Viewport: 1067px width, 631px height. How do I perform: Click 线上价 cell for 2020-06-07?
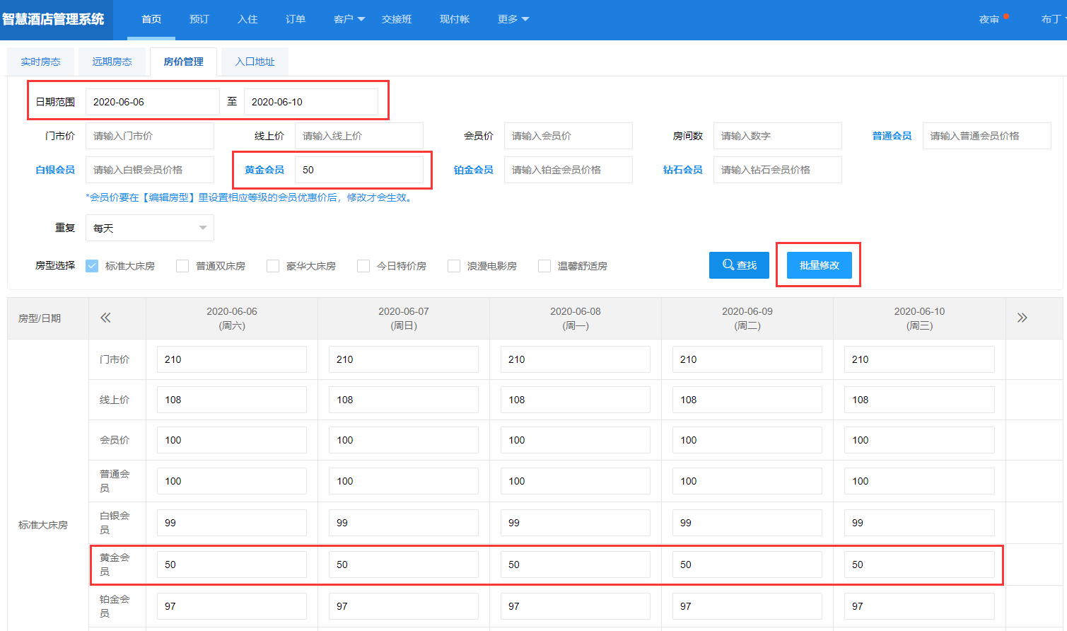tap(404, 400)
